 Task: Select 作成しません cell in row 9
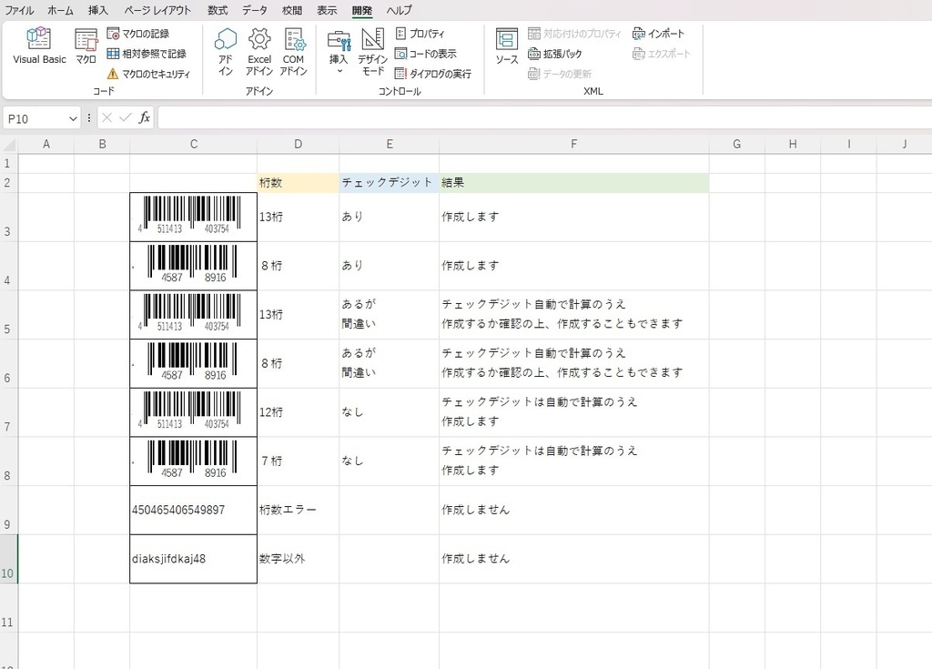pos(573,511)
